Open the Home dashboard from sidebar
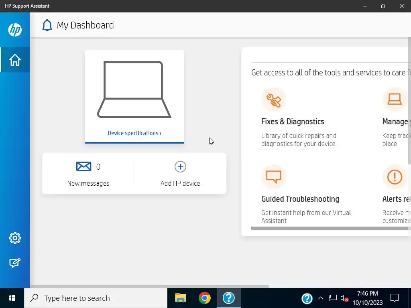The width and height of the screenshot is (411, 308). click(15, 60)
